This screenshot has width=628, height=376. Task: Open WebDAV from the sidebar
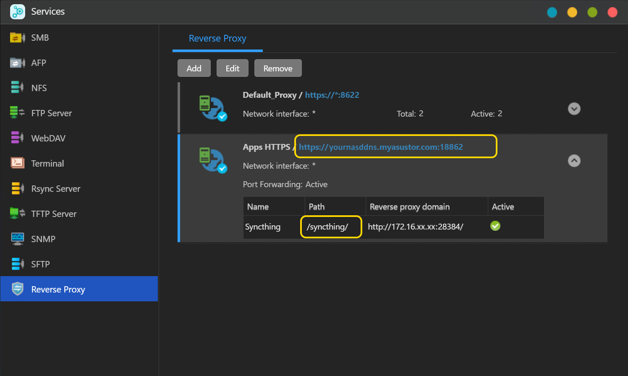(x=79, y=138)
